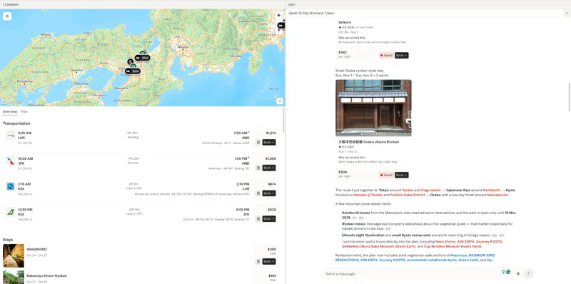Open the Aju restaurant link
Image resolution: width=571 pixels, height=284 pixels.
coord(490,260)
